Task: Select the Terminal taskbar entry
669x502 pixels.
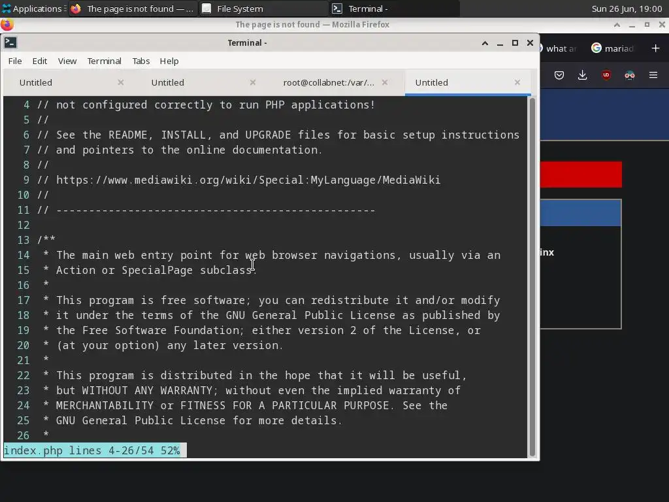Action: 394,8
